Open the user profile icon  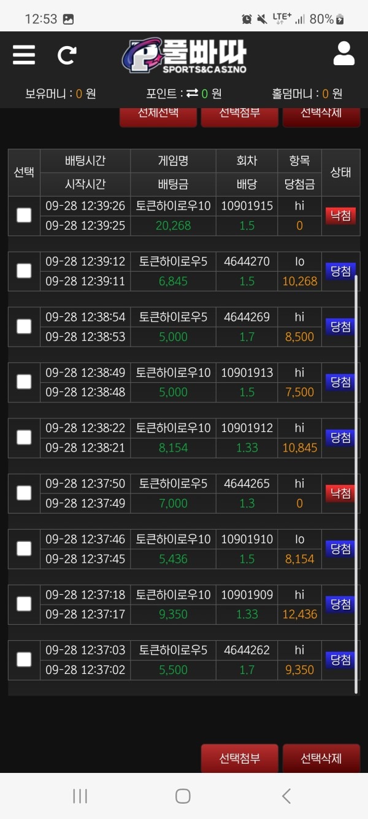coord(344,54)
